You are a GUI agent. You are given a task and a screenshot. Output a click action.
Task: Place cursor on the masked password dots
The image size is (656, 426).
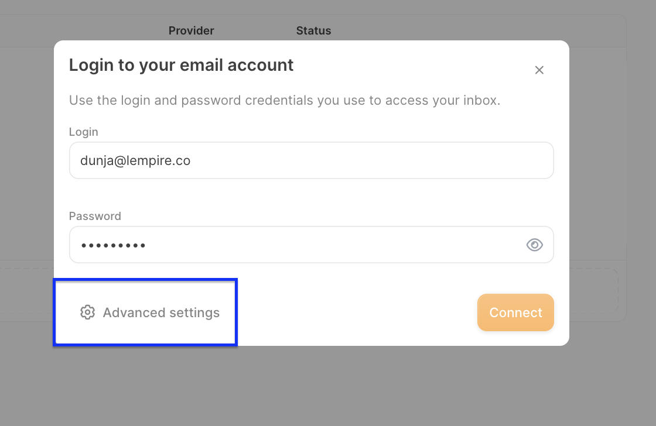pyautogui.click(x=113, y=245)
